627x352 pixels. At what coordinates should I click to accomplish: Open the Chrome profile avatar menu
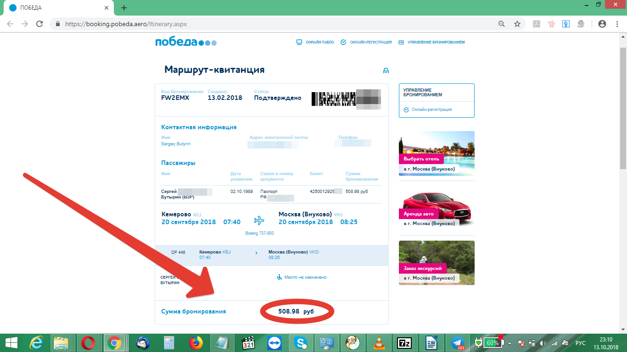[x=602, y=24]
